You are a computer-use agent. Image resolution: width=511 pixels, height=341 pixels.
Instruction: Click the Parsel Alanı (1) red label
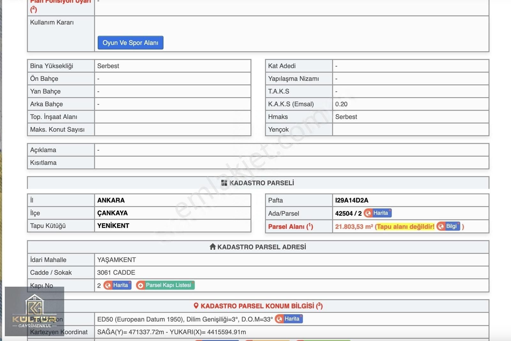click(291, 227)
